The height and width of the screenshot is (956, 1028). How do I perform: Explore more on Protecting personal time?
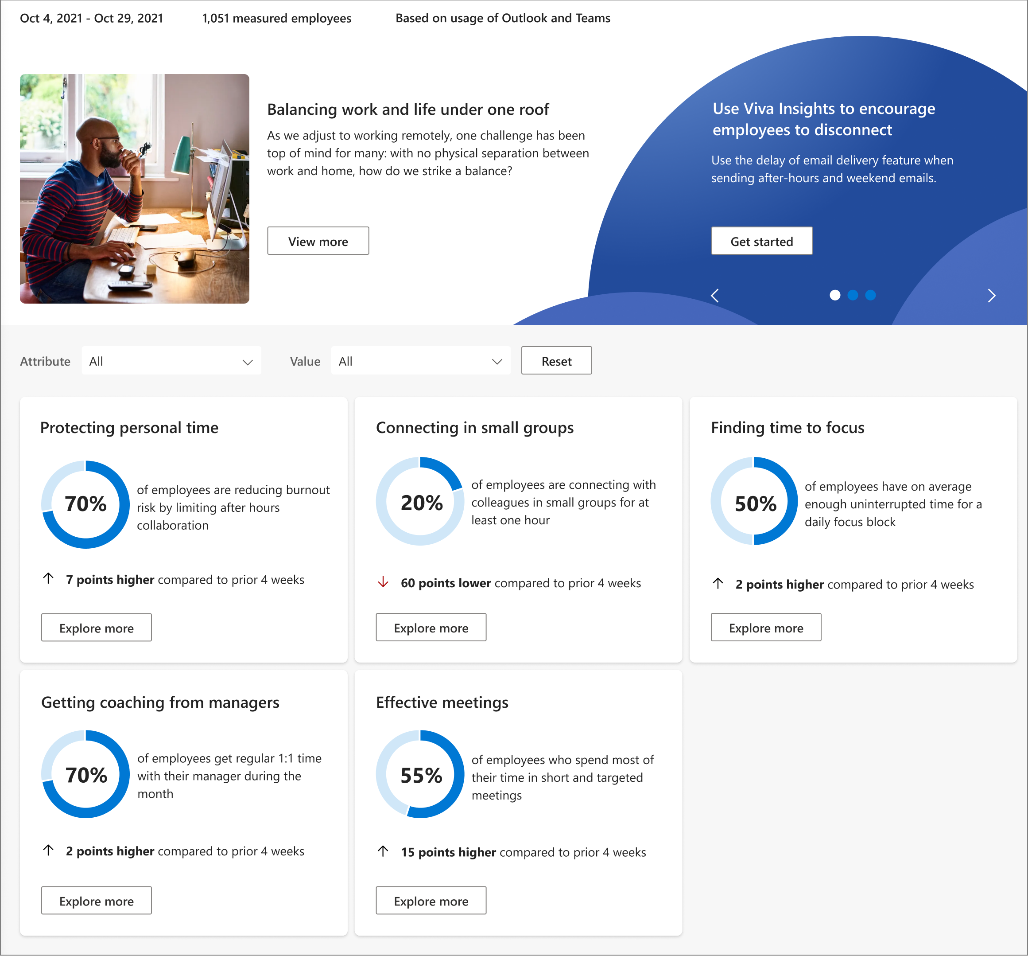[96, 628]
